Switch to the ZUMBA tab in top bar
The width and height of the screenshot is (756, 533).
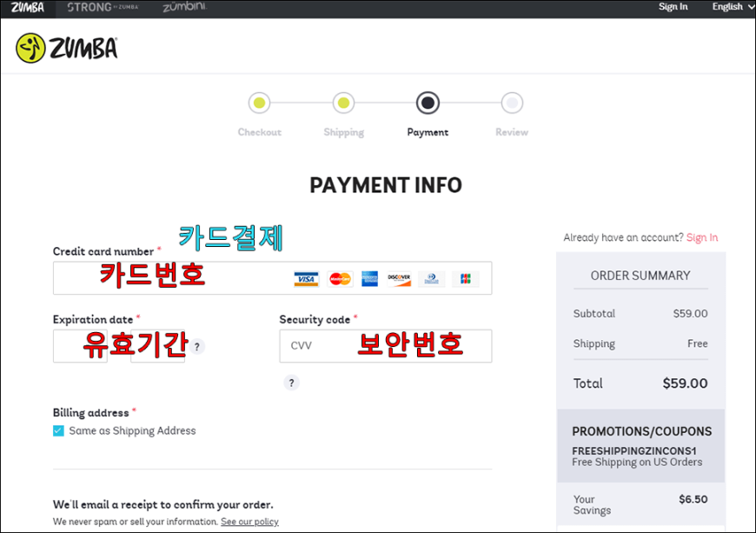click(x=28, y=8)
